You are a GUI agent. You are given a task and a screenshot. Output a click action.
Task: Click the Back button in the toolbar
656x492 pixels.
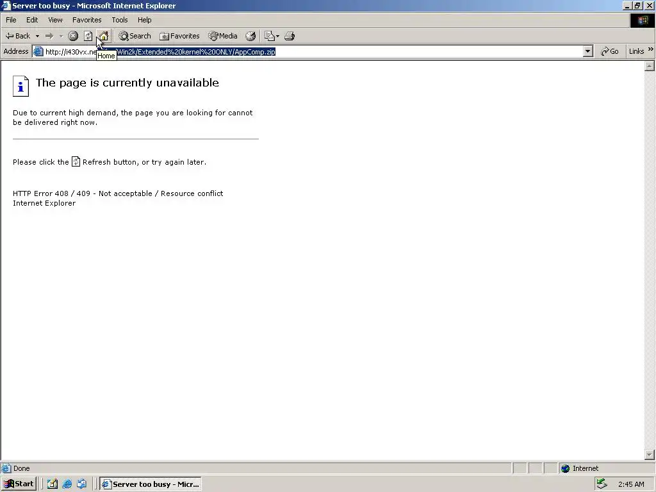pyautogui.click(x=17, y=36)
